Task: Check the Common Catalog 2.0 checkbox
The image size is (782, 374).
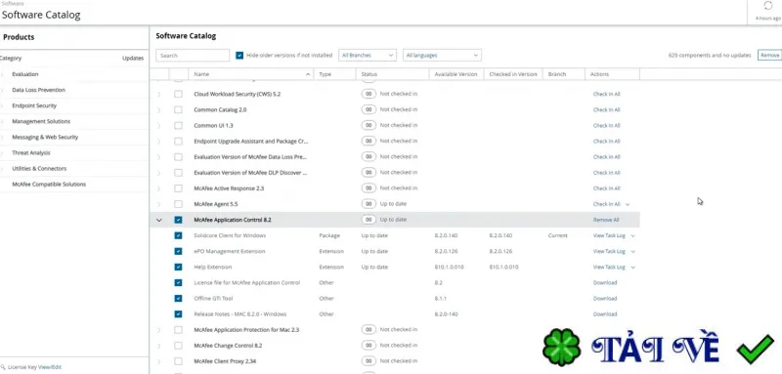Action: click(178, 109)
